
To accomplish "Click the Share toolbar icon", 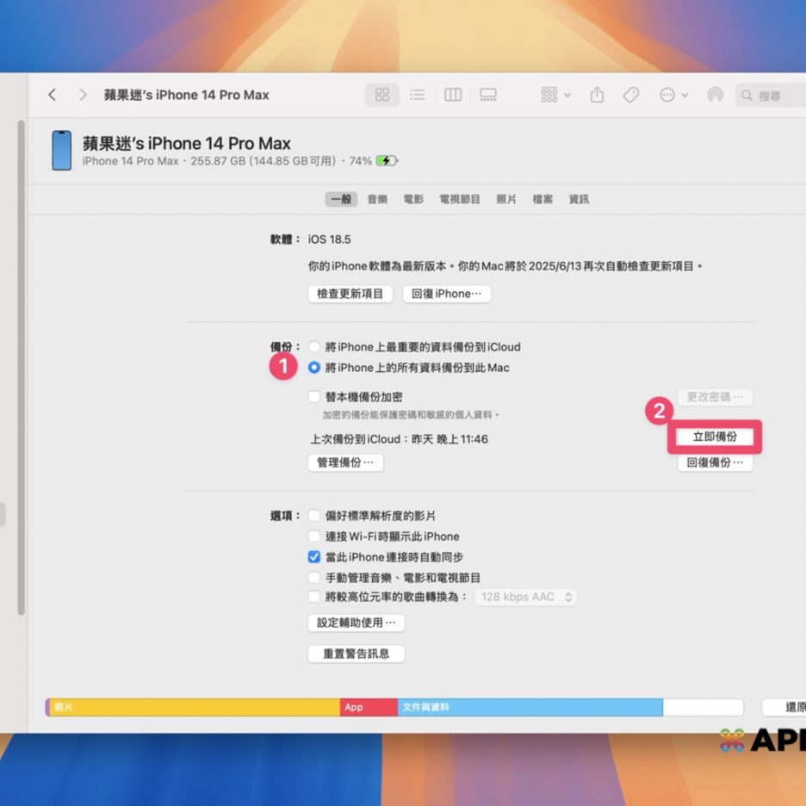I will coord(597,95).
